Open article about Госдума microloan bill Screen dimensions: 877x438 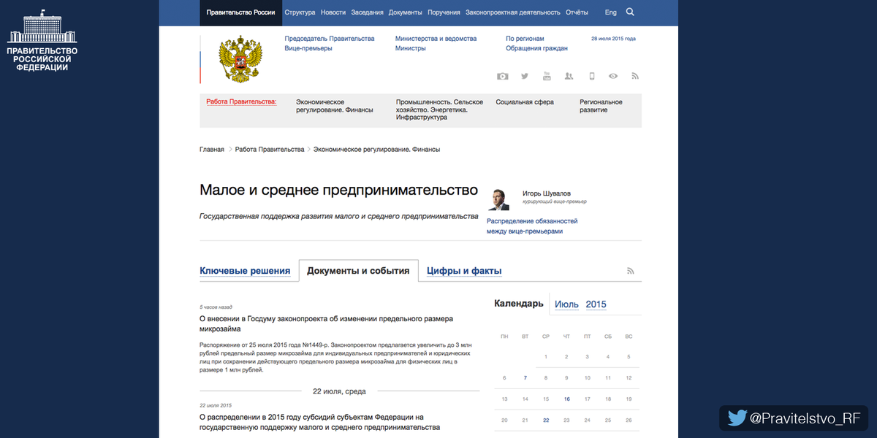[x=327, y=323]
